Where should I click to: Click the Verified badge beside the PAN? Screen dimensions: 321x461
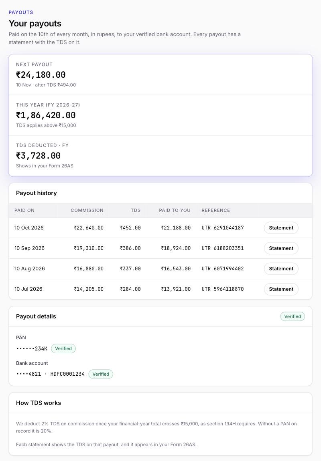[x=63, y=348]
